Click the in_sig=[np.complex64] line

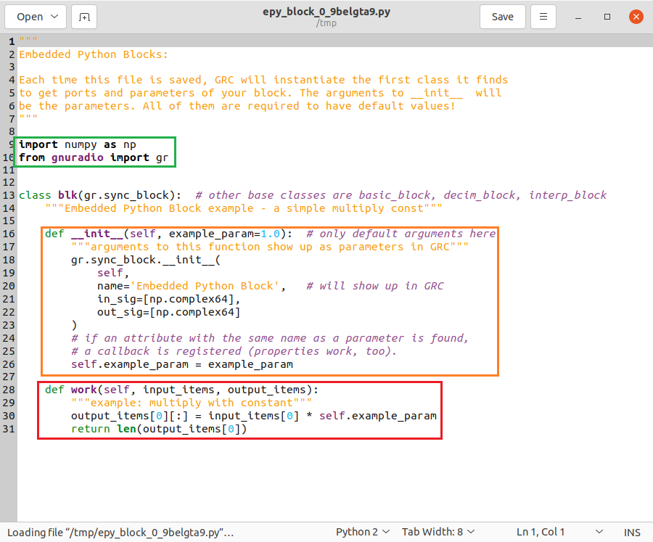[168, 299]
